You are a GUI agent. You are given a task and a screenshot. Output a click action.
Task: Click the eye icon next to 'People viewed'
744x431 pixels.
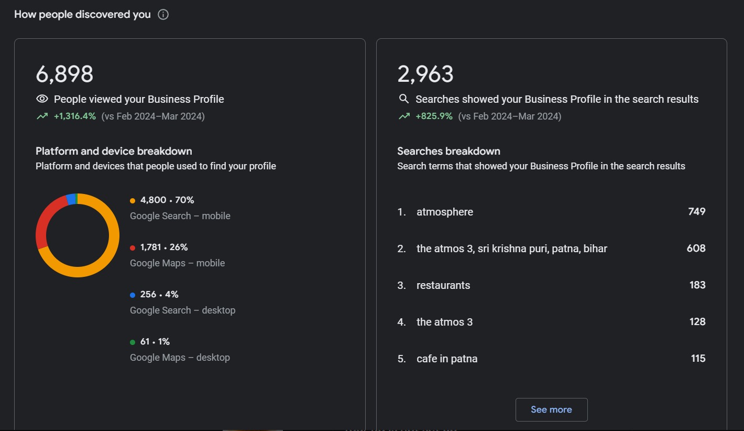pos(42,99)
